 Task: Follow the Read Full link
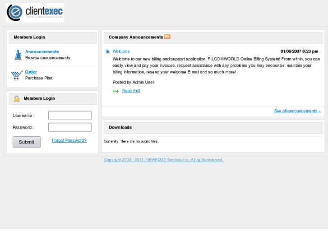[x=131, y=91]
